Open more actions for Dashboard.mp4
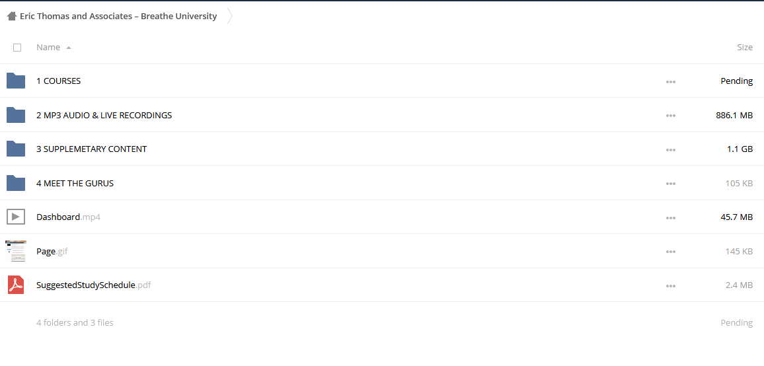This screenshot has width=764, height=366. pos(670,218)
